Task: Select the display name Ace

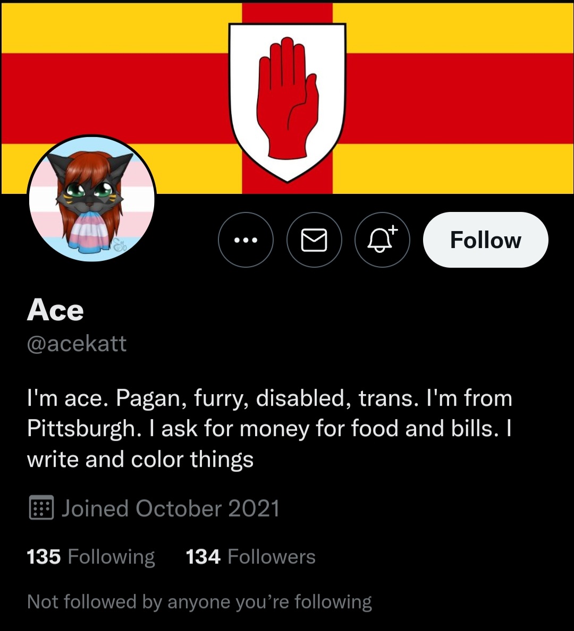Action: [55, 310]
